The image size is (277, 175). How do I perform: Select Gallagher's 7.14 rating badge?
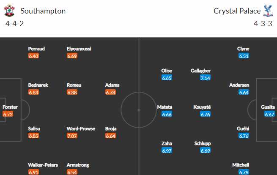click(x=205, y=78)
